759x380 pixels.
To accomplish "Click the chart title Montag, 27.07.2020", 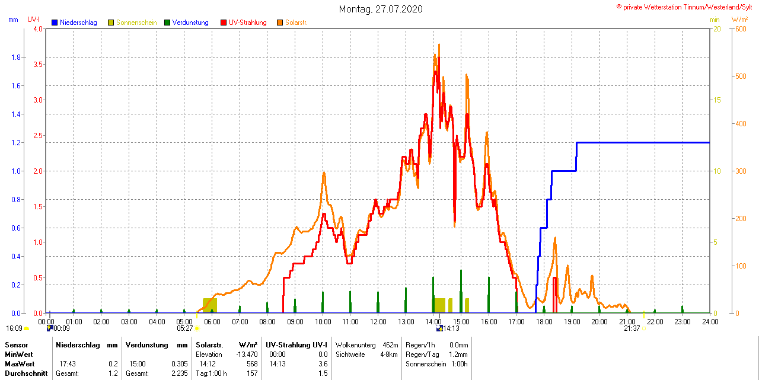I will (x=381, y=9).
